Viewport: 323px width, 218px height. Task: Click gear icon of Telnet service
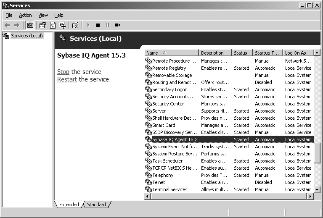point(148,182)
